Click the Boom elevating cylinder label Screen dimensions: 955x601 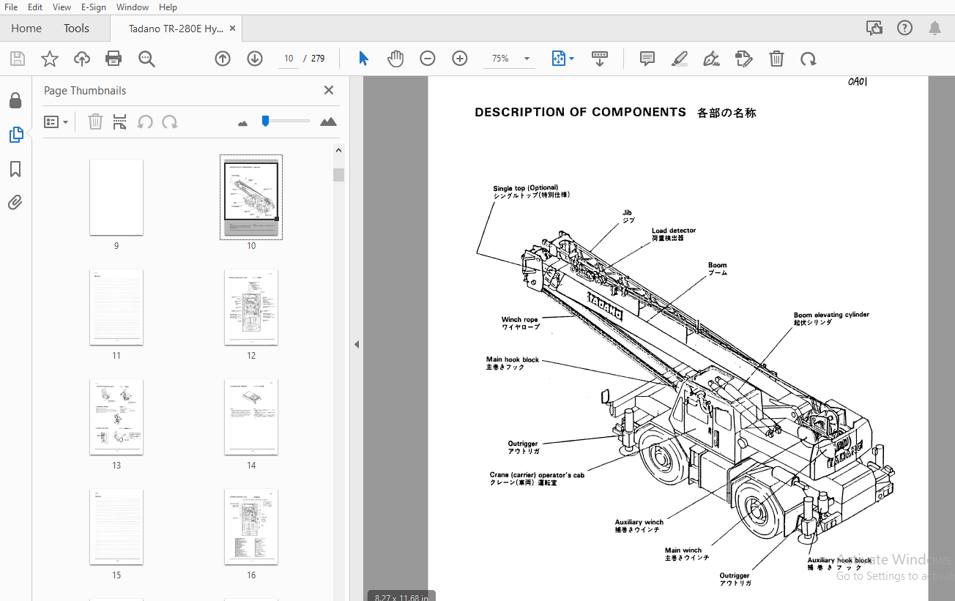point(831,315)
